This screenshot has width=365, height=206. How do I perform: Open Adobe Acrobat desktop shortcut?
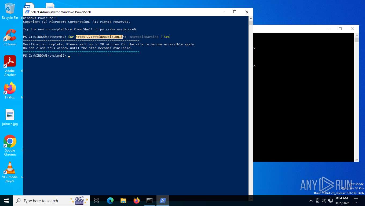[x=10, y=66]
